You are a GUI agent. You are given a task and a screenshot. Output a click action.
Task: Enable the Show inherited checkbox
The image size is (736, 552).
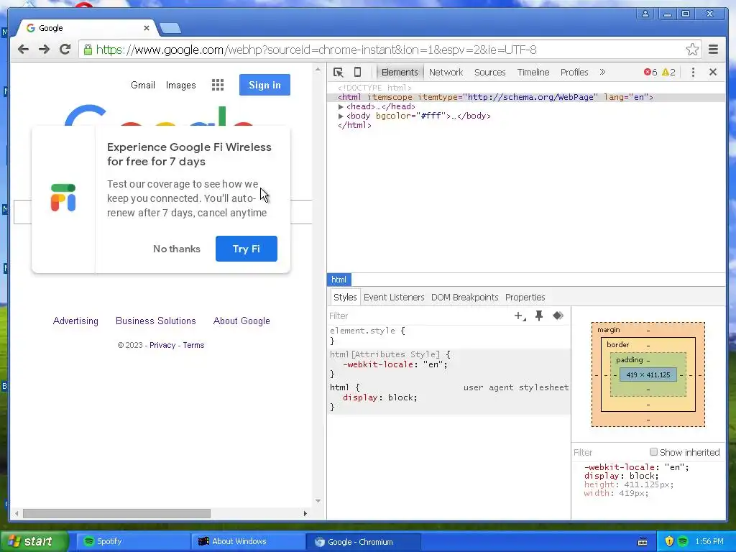click(x=653, y=452)
